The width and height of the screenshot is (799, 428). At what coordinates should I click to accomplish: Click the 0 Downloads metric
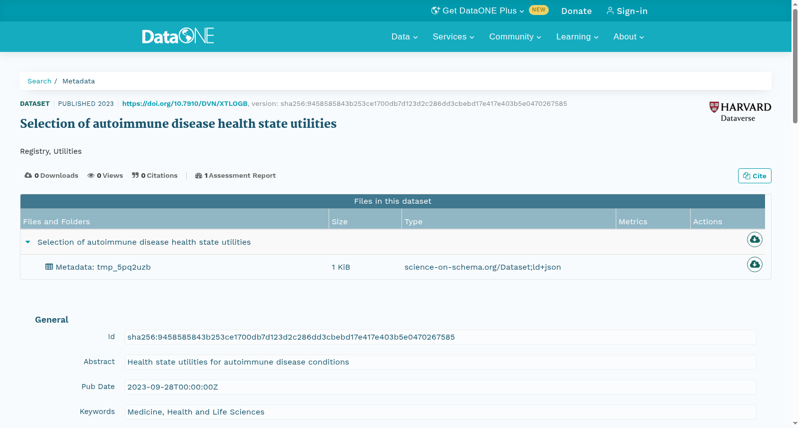click(51, 175)
